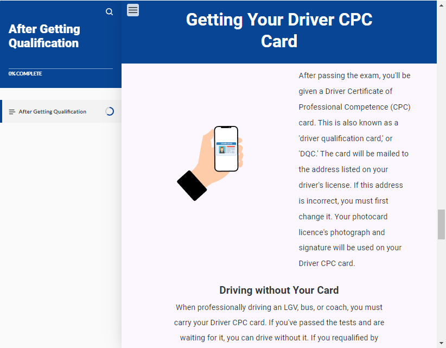Image resolution: width=446 pixels, height=348 pixels.
Task: Click the Driving without Your Card subheading
Action: pos(279,290)
